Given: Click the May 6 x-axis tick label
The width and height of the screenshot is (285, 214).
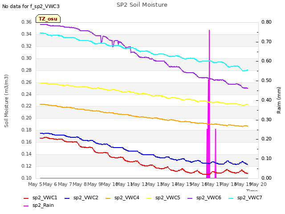Looking at the screenshot, I should click(50, 184).
